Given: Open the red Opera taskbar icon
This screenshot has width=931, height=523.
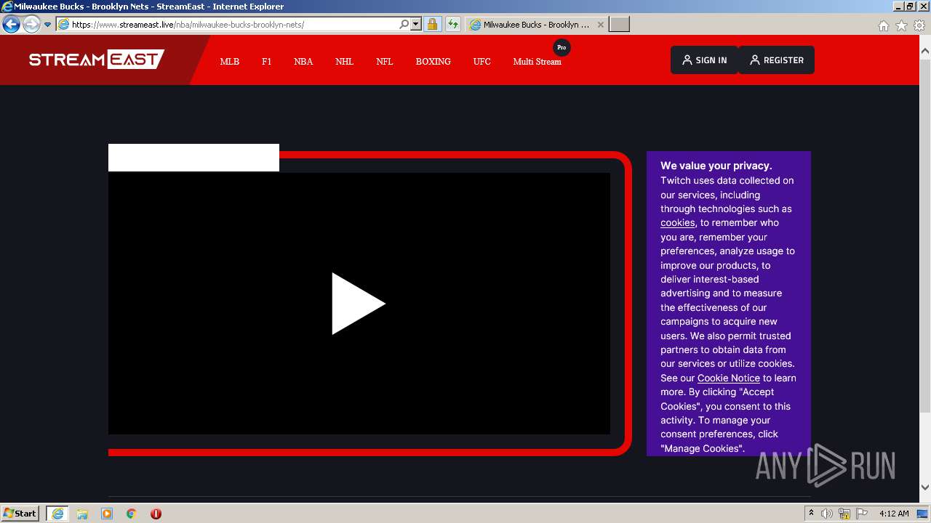Looking at the screenshot, I should pos(156,514).
